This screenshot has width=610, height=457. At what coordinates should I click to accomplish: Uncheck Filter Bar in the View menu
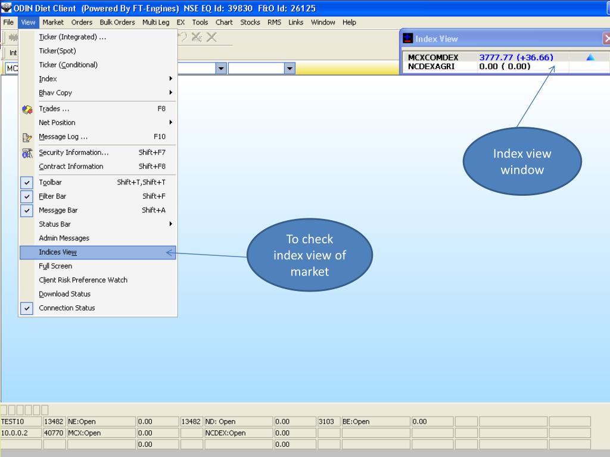click(x=27, y=196)
